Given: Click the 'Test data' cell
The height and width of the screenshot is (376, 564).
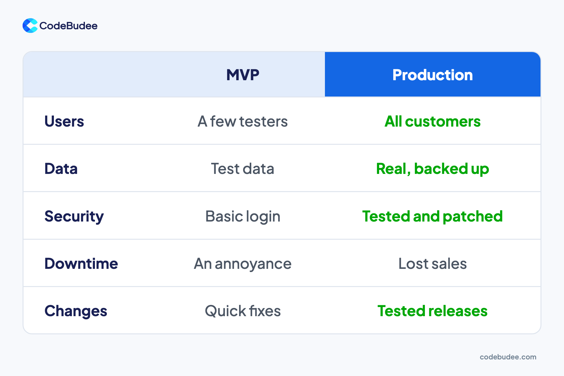Looking at the screenshot, I should (243, 169).
